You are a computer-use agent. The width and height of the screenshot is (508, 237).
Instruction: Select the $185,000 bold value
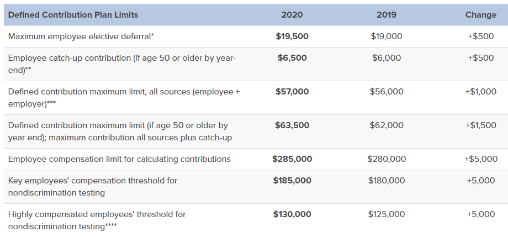(x=292, y=181)
